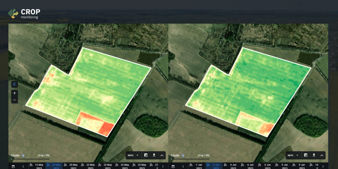Select the non-highlighted 4 Jun 2023 date
This screenshot has height=169, width=338.
(231, 166)
